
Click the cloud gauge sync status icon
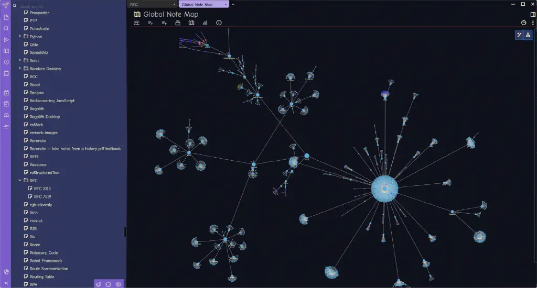click(6, 115)
